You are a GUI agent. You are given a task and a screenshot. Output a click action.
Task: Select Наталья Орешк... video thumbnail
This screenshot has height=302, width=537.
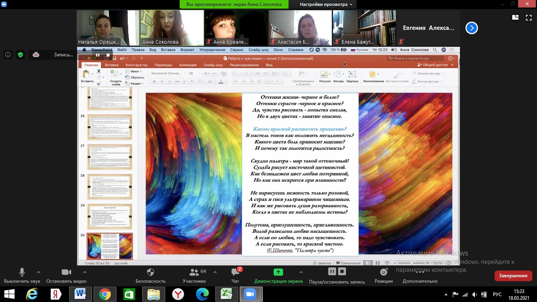click(108, 28)
